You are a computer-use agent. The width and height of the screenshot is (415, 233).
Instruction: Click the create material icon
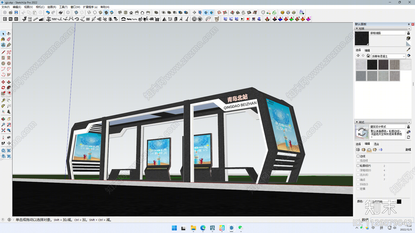pyautogui.click(x=408, y=38)
